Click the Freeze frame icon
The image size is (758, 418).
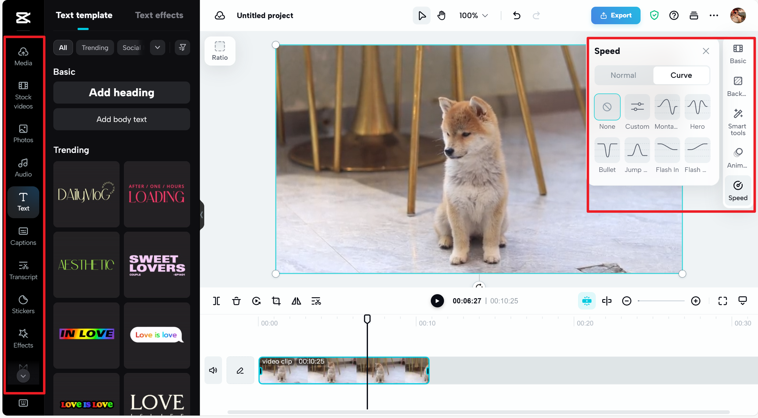point(256,301)
